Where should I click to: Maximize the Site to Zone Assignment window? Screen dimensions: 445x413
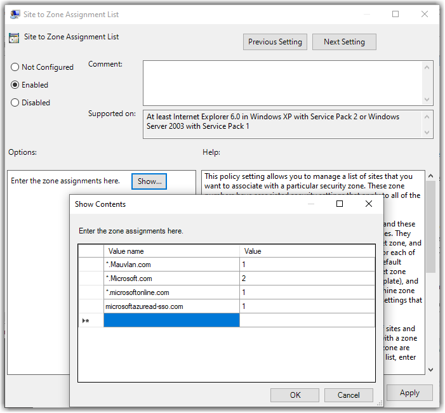point(395,14)
